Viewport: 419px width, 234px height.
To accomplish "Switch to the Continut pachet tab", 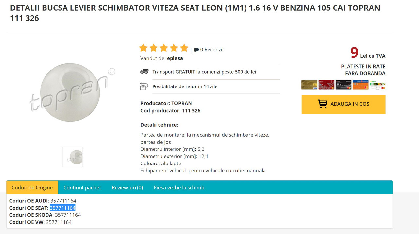I will pos(82,187).
